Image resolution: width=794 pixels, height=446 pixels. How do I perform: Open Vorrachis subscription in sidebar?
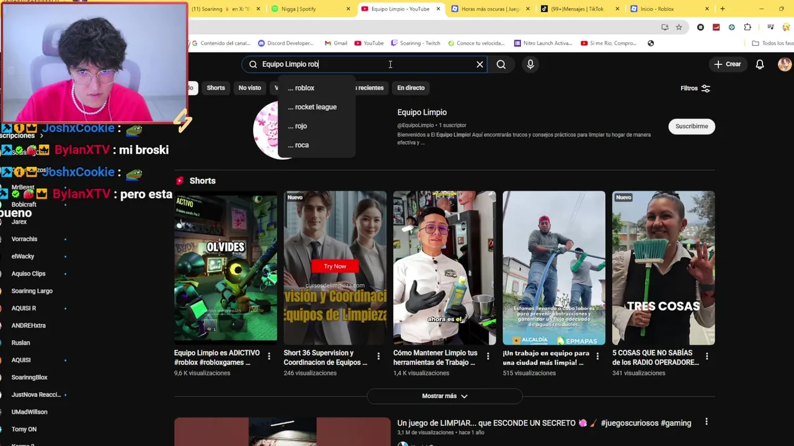24,239
